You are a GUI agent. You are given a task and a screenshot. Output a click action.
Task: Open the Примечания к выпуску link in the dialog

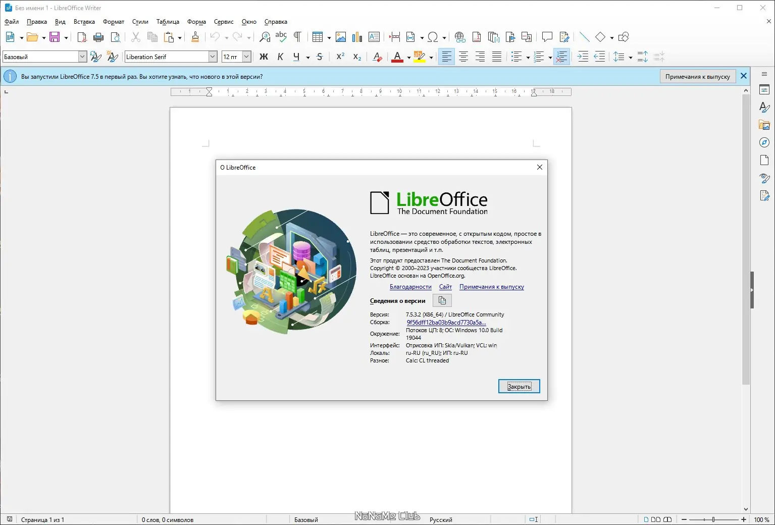pos(492,287)
